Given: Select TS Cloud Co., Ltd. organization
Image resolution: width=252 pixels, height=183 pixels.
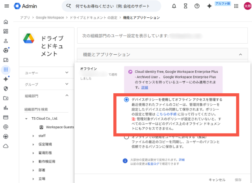Looking at the screenshot, I should click(x=44, y=118).
